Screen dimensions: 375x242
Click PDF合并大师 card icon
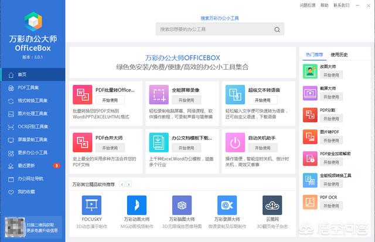click(x=83, y=142)
